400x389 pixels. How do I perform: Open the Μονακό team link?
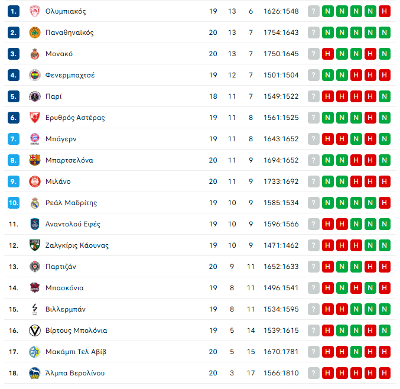pos(59,54)
